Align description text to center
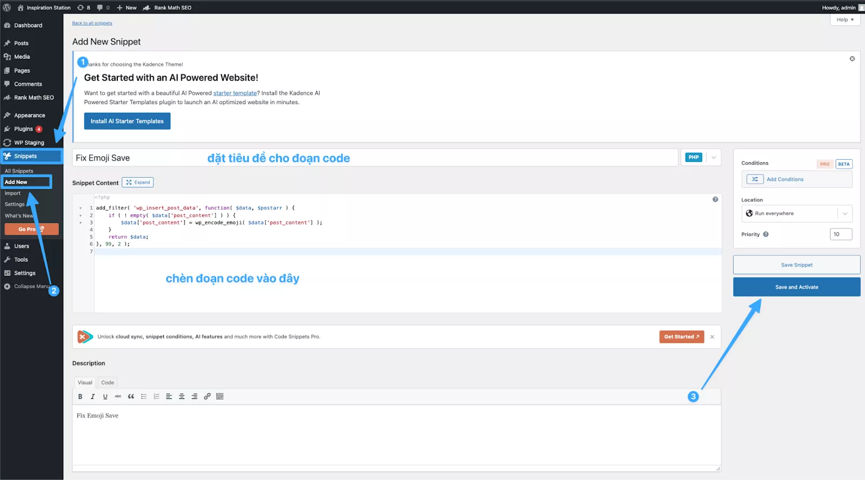This screenshot has height=480, width=865. point(182,396)
